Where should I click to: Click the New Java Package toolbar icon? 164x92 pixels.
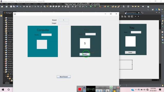point(105,7)
